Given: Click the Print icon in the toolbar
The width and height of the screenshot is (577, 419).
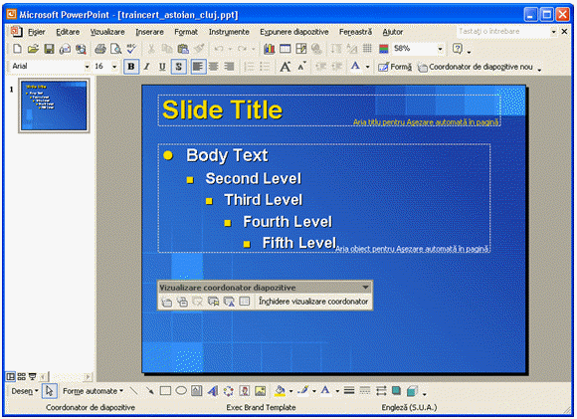Looking at the screenshot, I should (x=100, y=49).
